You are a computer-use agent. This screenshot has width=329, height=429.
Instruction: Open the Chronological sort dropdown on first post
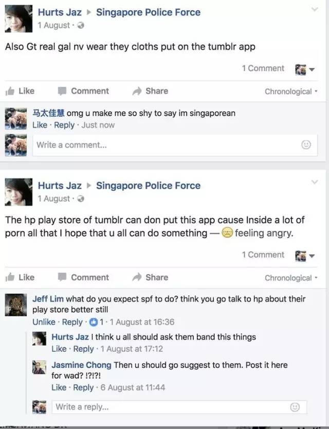click(x=291, y=92)
